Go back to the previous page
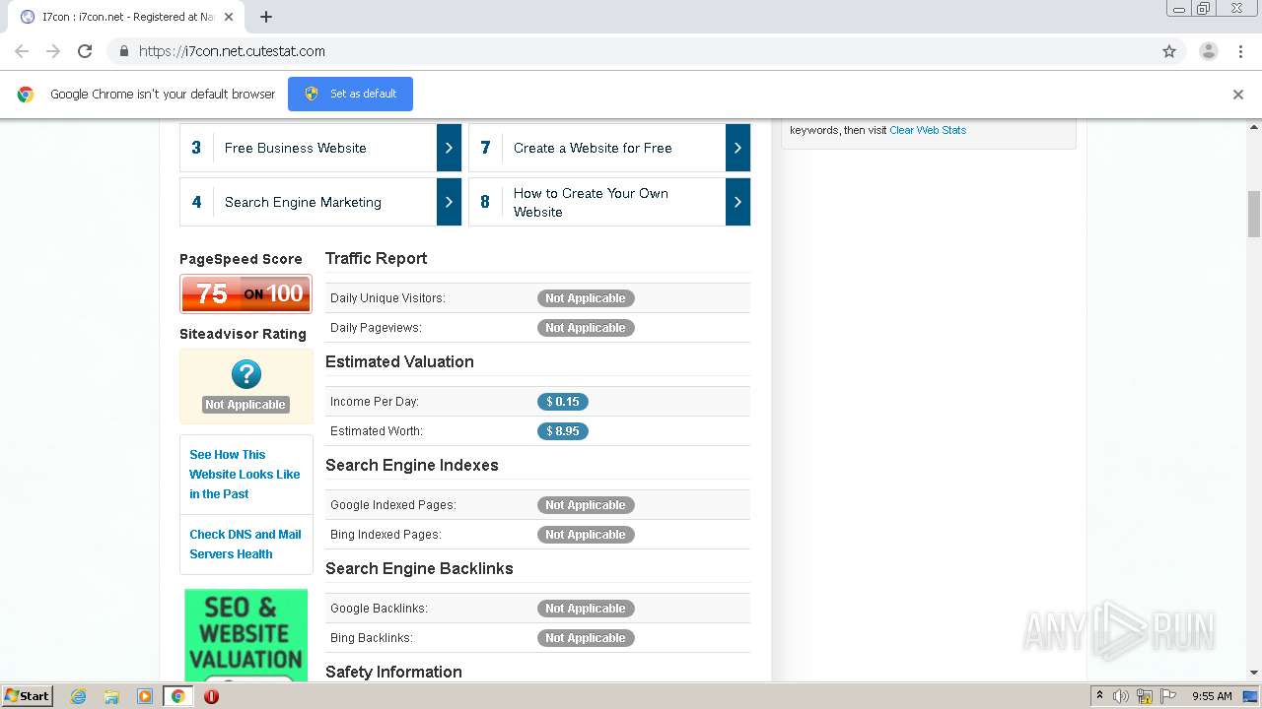The height and width of the screenshot is (709, 1262). 22,51
